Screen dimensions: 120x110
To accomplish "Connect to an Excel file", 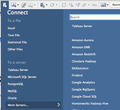I will click(x=11, y=28).
